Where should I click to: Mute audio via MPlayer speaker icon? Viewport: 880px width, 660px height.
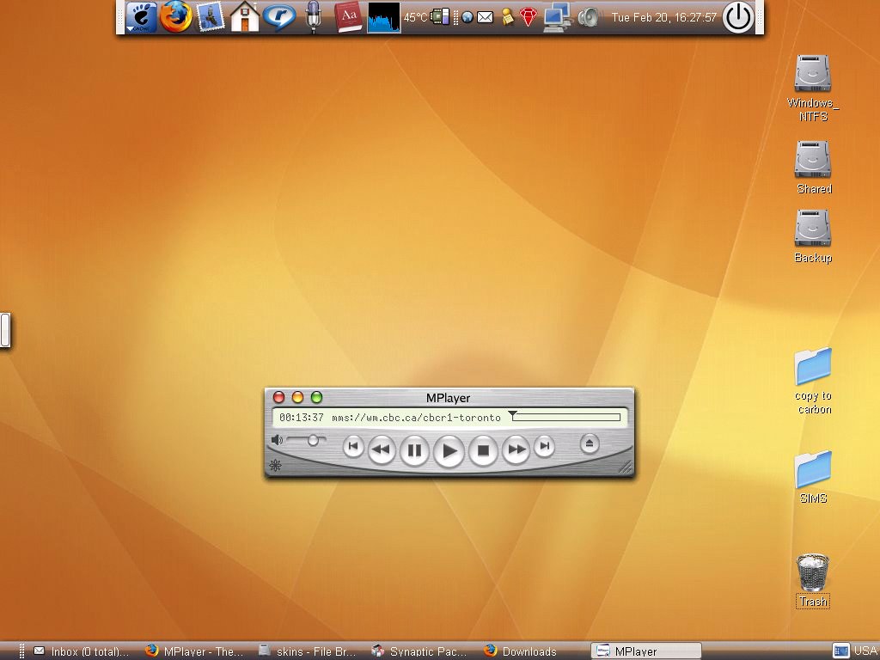(275, 440)
